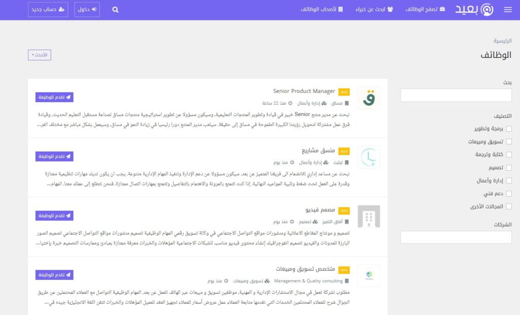Click the Baaeed logo icon
The image size is (520, 315).
(486, 10)
